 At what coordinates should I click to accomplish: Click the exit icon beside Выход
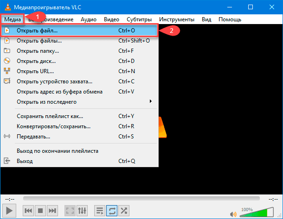click(7, 161)
